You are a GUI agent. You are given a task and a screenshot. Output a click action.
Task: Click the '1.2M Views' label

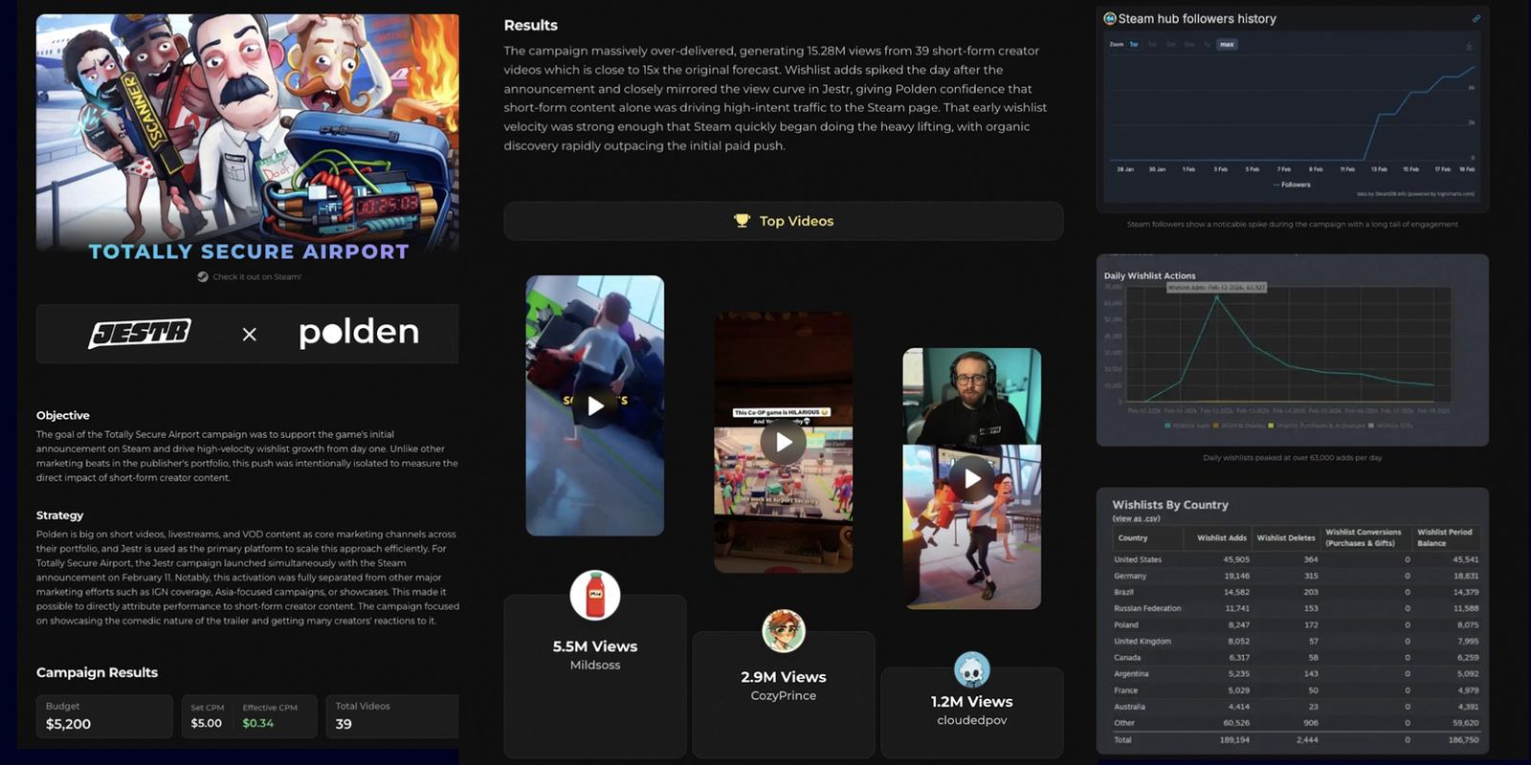click(x=972, y=702)
